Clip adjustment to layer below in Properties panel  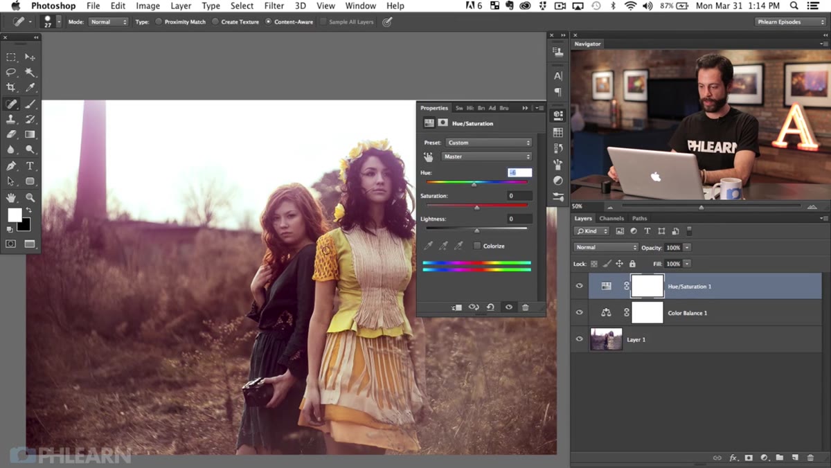pos(456,307)
